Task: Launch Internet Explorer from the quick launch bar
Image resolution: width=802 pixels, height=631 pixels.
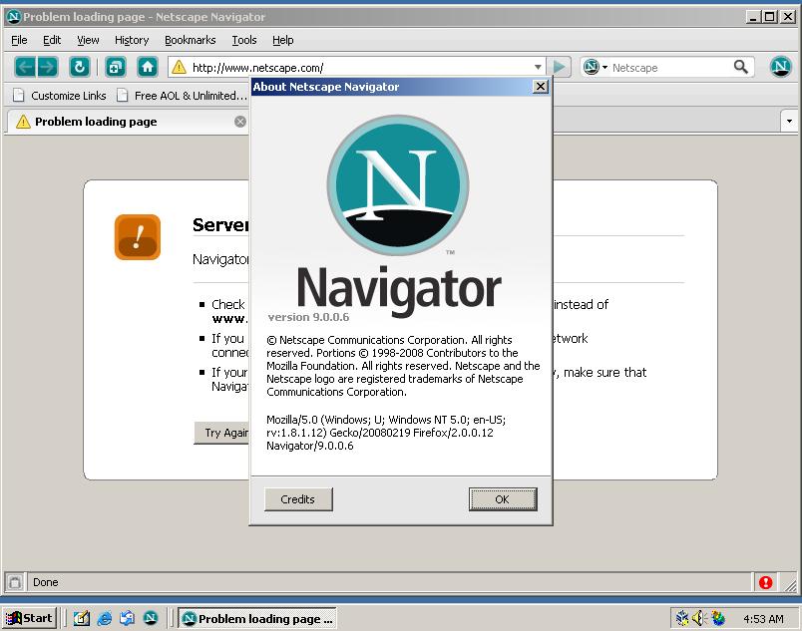Action: [105, 618]
